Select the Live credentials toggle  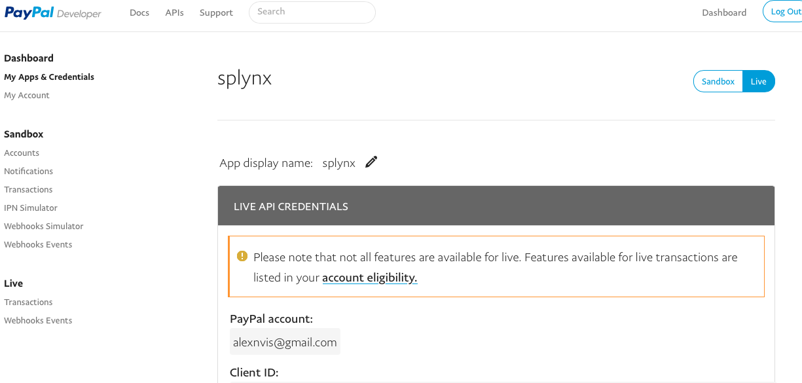point(759,82)
